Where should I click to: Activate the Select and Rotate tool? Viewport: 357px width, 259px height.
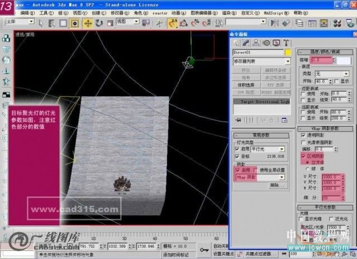99,23
